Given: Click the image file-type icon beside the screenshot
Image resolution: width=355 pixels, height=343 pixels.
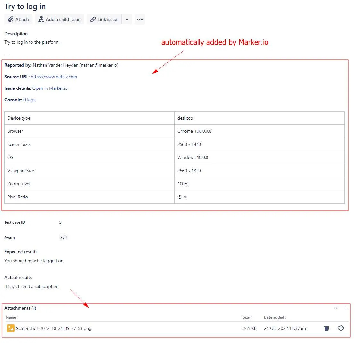Looking at the screenshot, I should [x=11, y=328].
